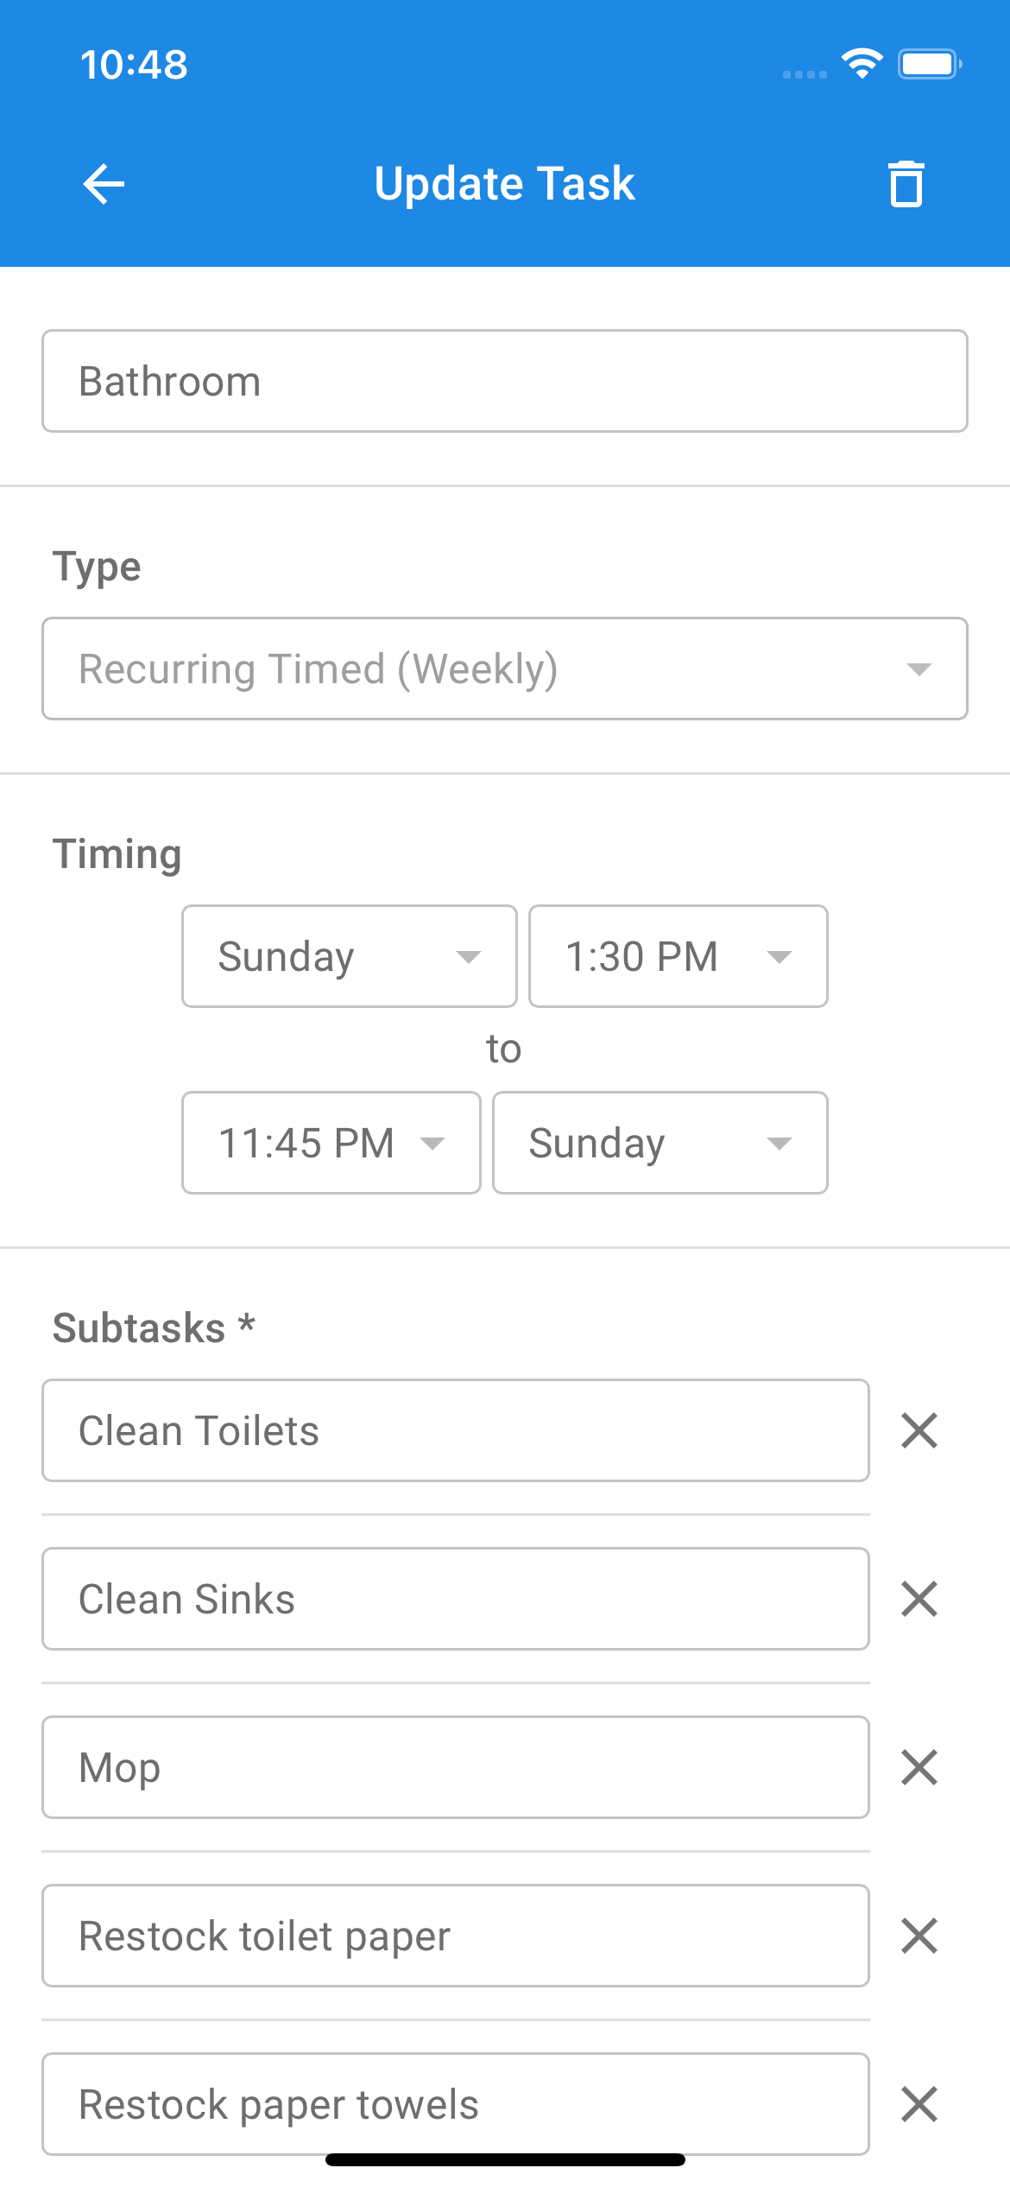Remove the Clean Toilets subtask
1010x2187 pixels.
[918, 1430]
